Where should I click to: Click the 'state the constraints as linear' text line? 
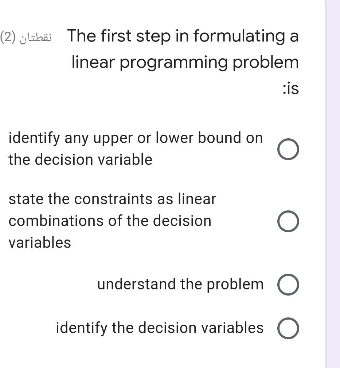[112, 199]
